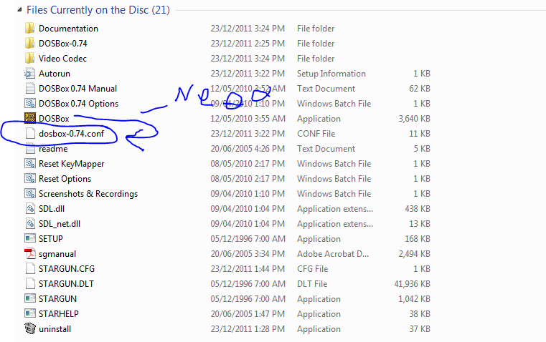Screen dimensions: 546x342
Task: Click the readme text document name
Action: pyautogui.click(x=53, y=149)
